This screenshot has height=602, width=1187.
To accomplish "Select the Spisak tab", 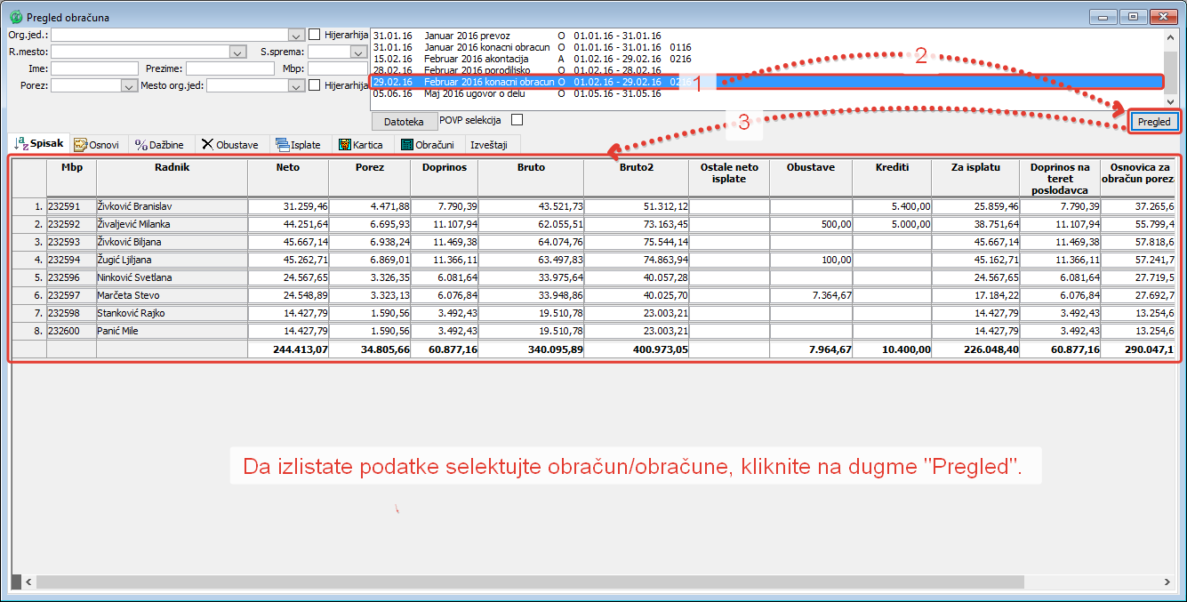I will tap(39, 144).
